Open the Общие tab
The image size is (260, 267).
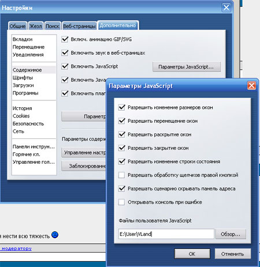click(x=17, y=26)
